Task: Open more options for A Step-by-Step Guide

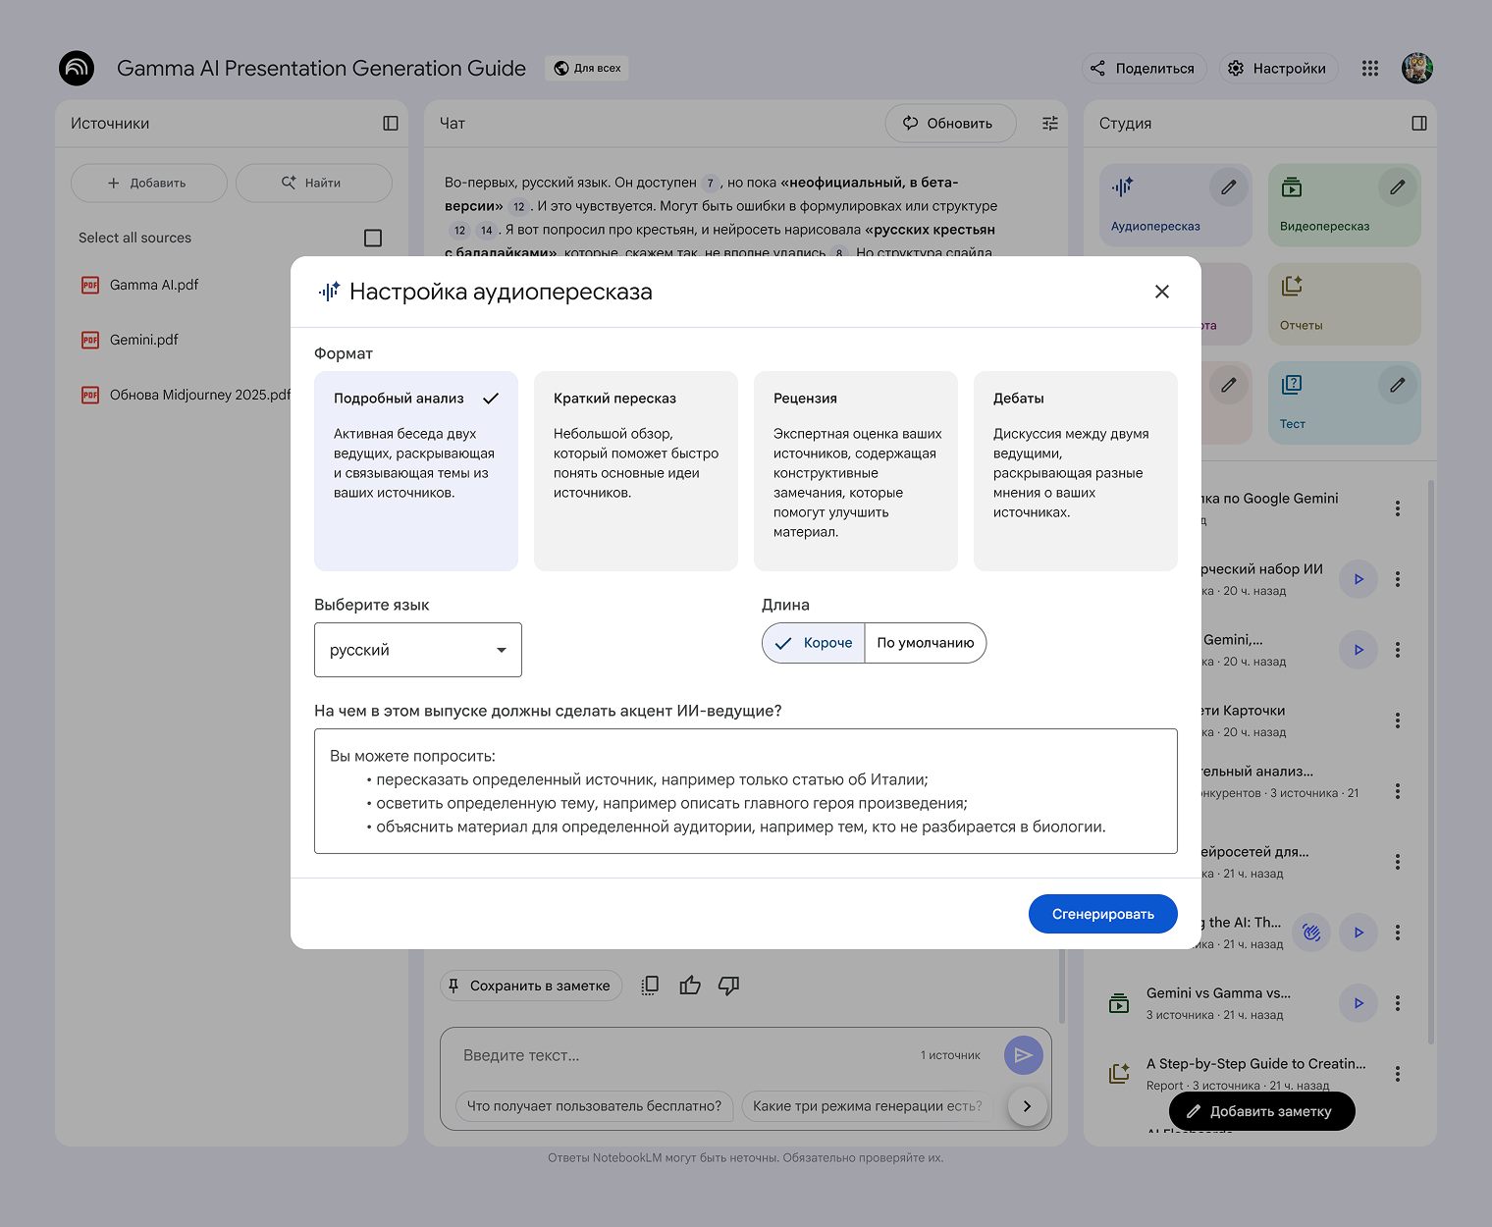Action: (x=1398, y=1074)
